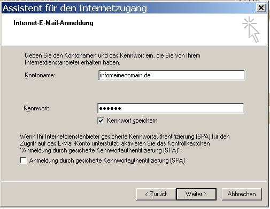
Task: Click the password dots in Kennwort field
Action: click(x=110, y=108)
